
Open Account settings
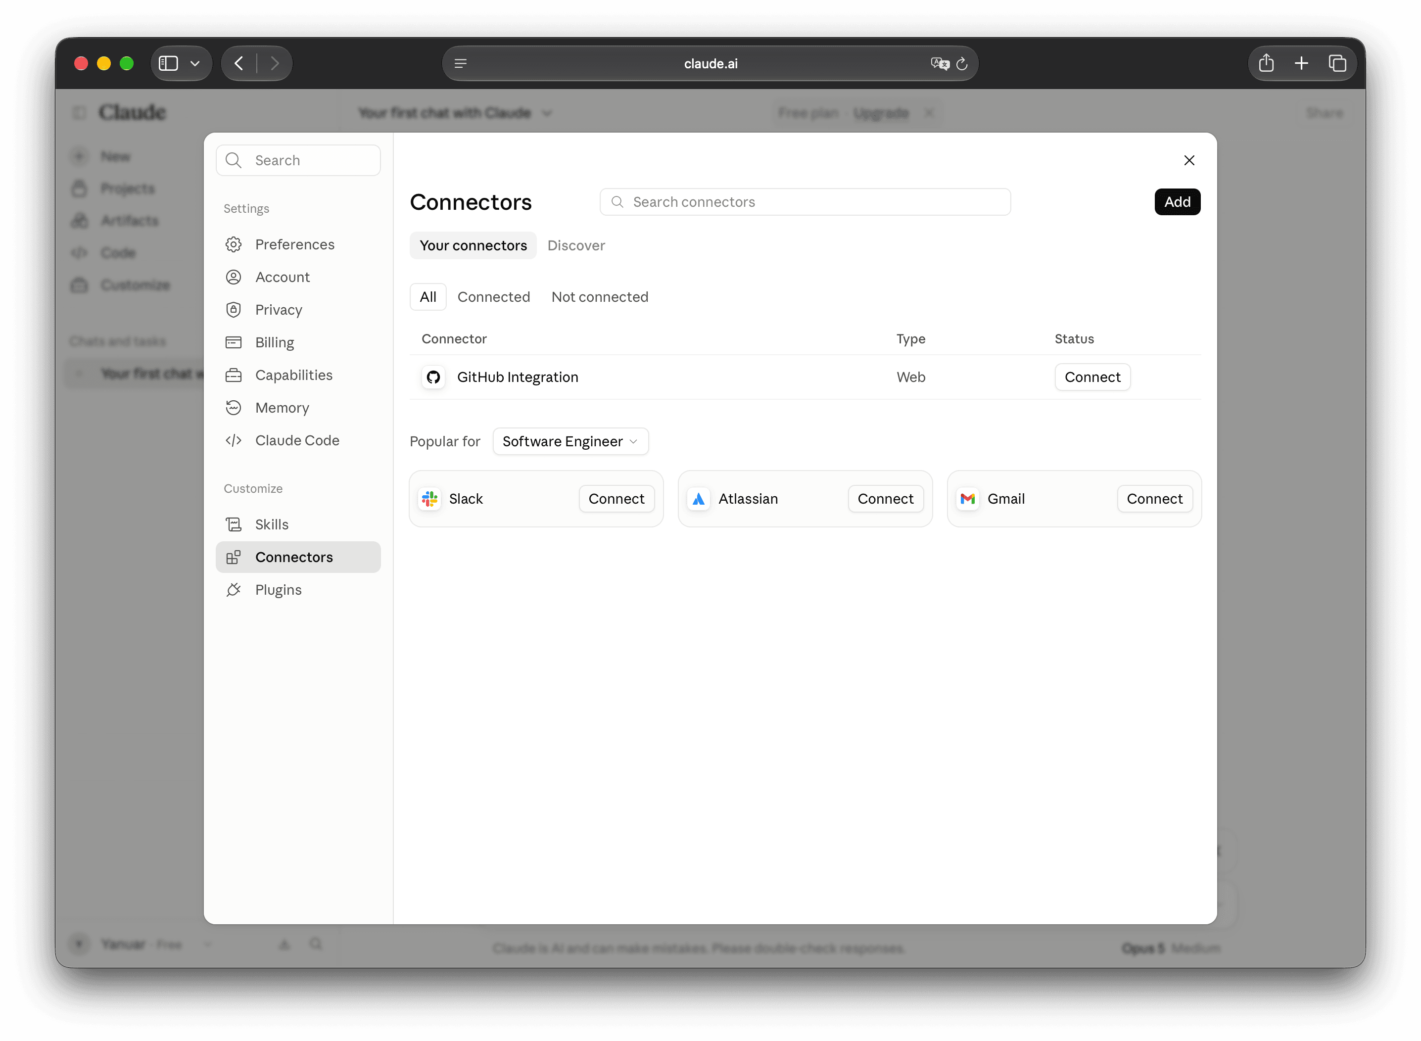tap(297, 277)
